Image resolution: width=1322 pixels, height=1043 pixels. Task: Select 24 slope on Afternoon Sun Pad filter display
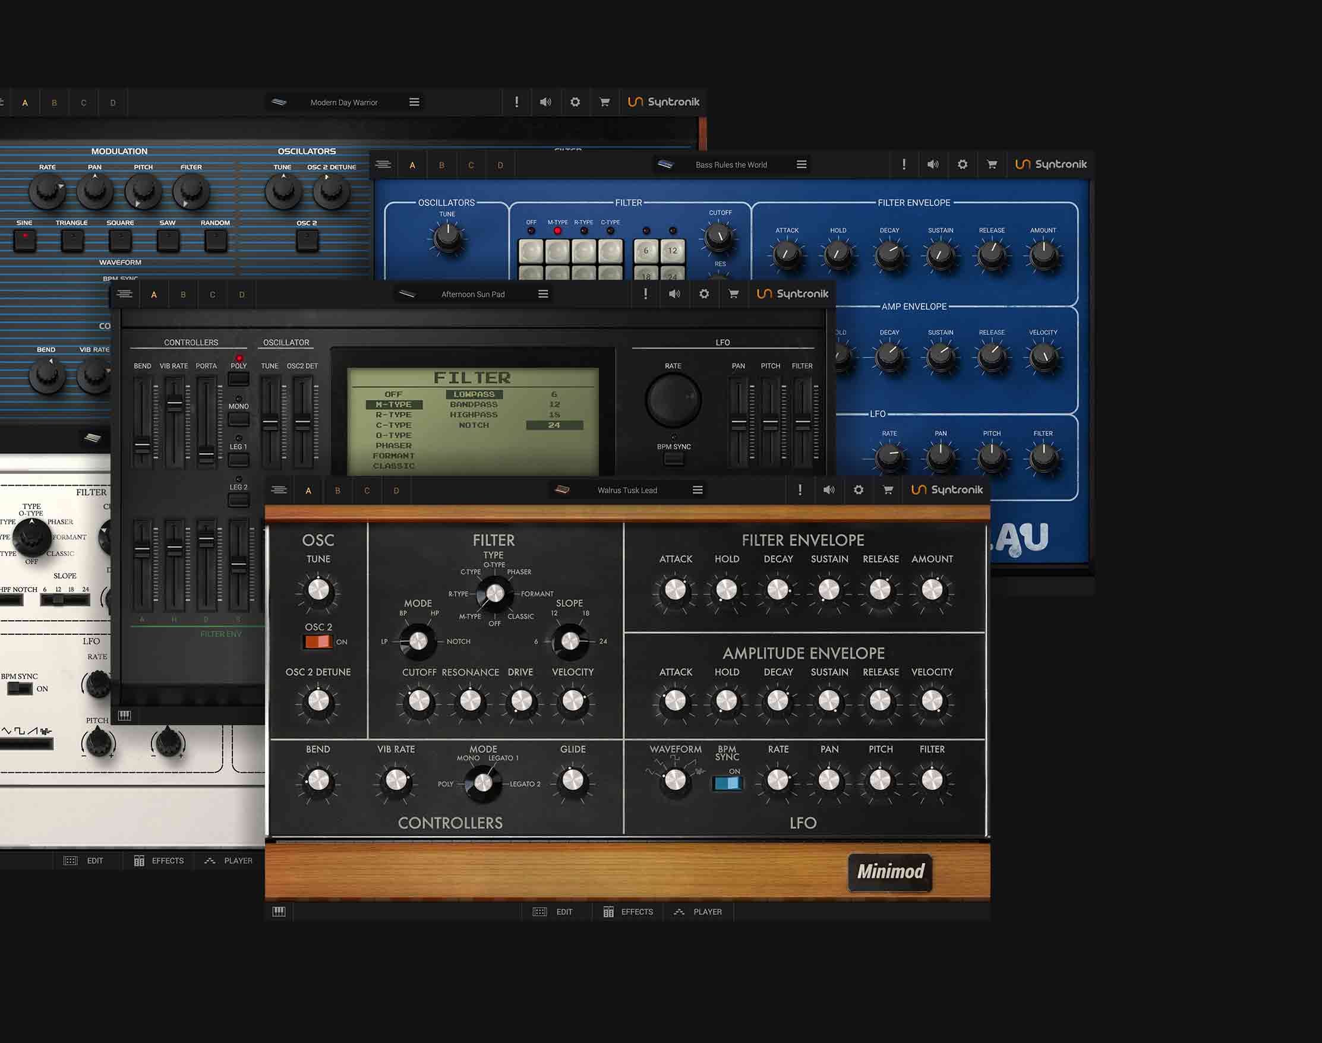554,425
